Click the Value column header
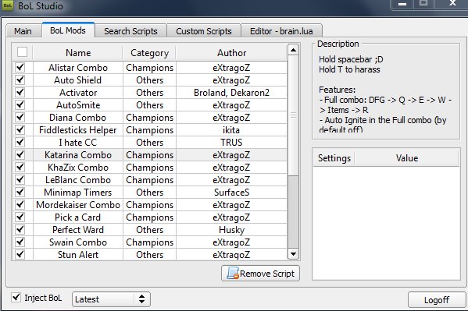This screenshot has width=468, height=311. 407,158
